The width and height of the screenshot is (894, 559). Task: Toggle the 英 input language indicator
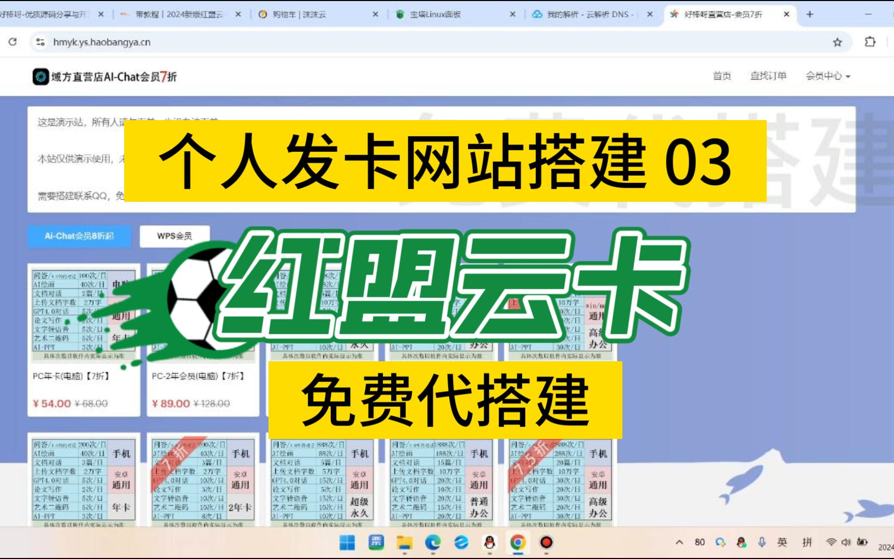(x=782, y=542)
